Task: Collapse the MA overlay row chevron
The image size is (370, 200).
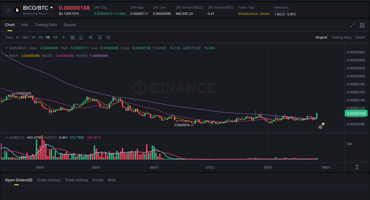Action: [6, 56]
